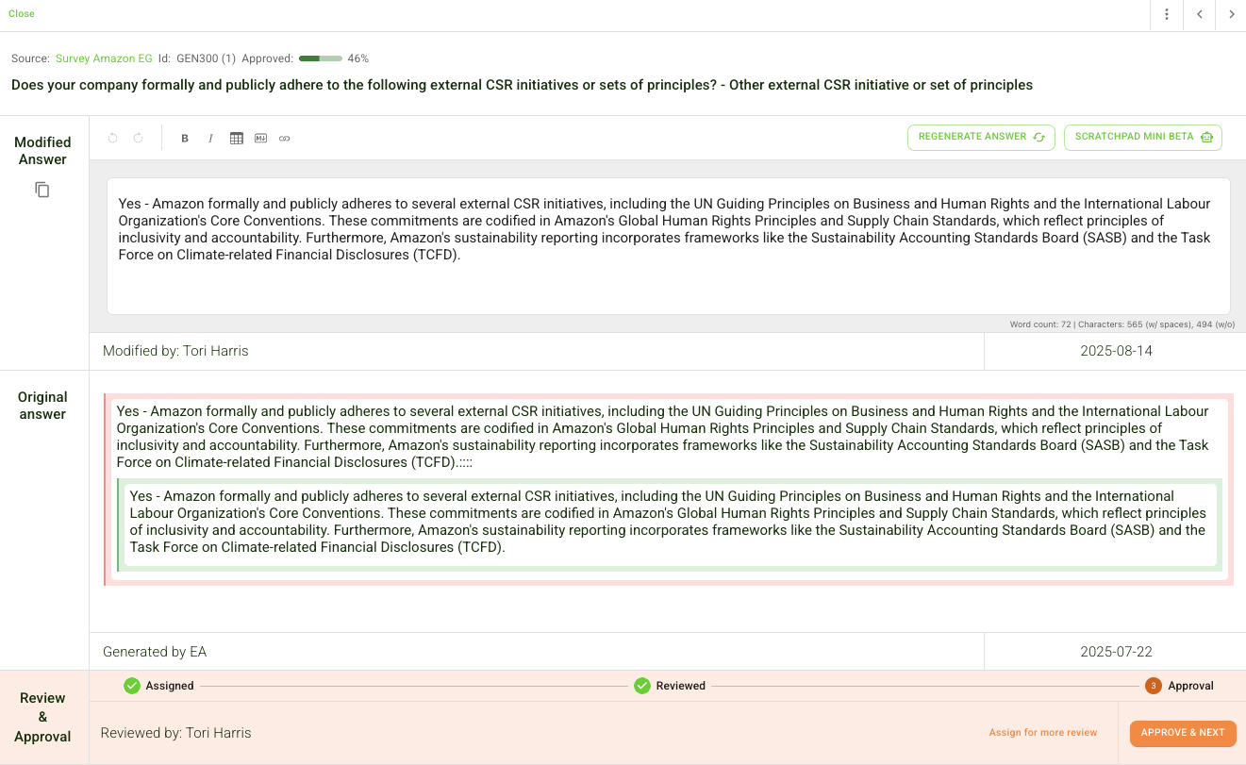This screenshot has height=765, width=1246.
Task: Click the Reviewed step in the review tracker
Action: pyautogui.click(x=670, y=686)
